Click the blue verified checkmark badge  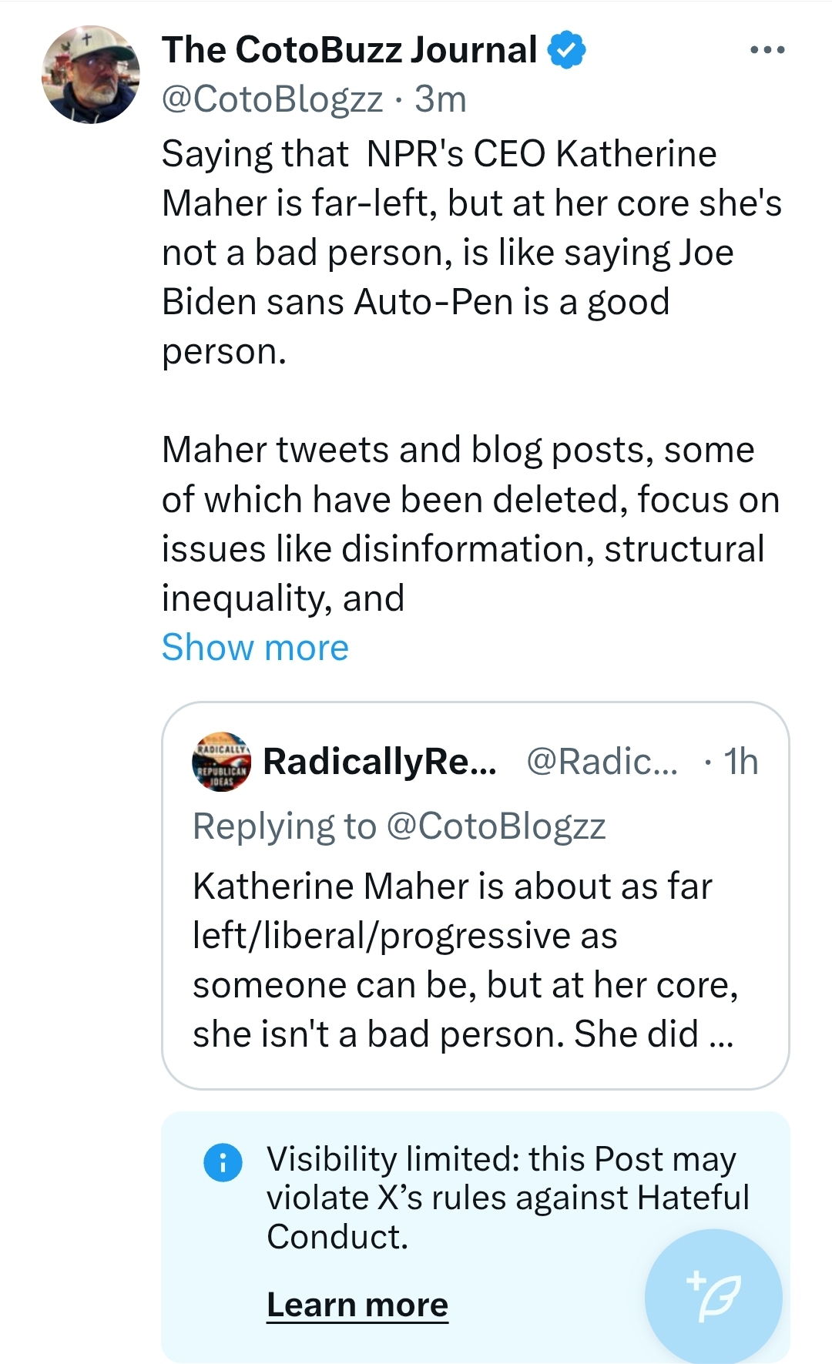pos(566,50)
